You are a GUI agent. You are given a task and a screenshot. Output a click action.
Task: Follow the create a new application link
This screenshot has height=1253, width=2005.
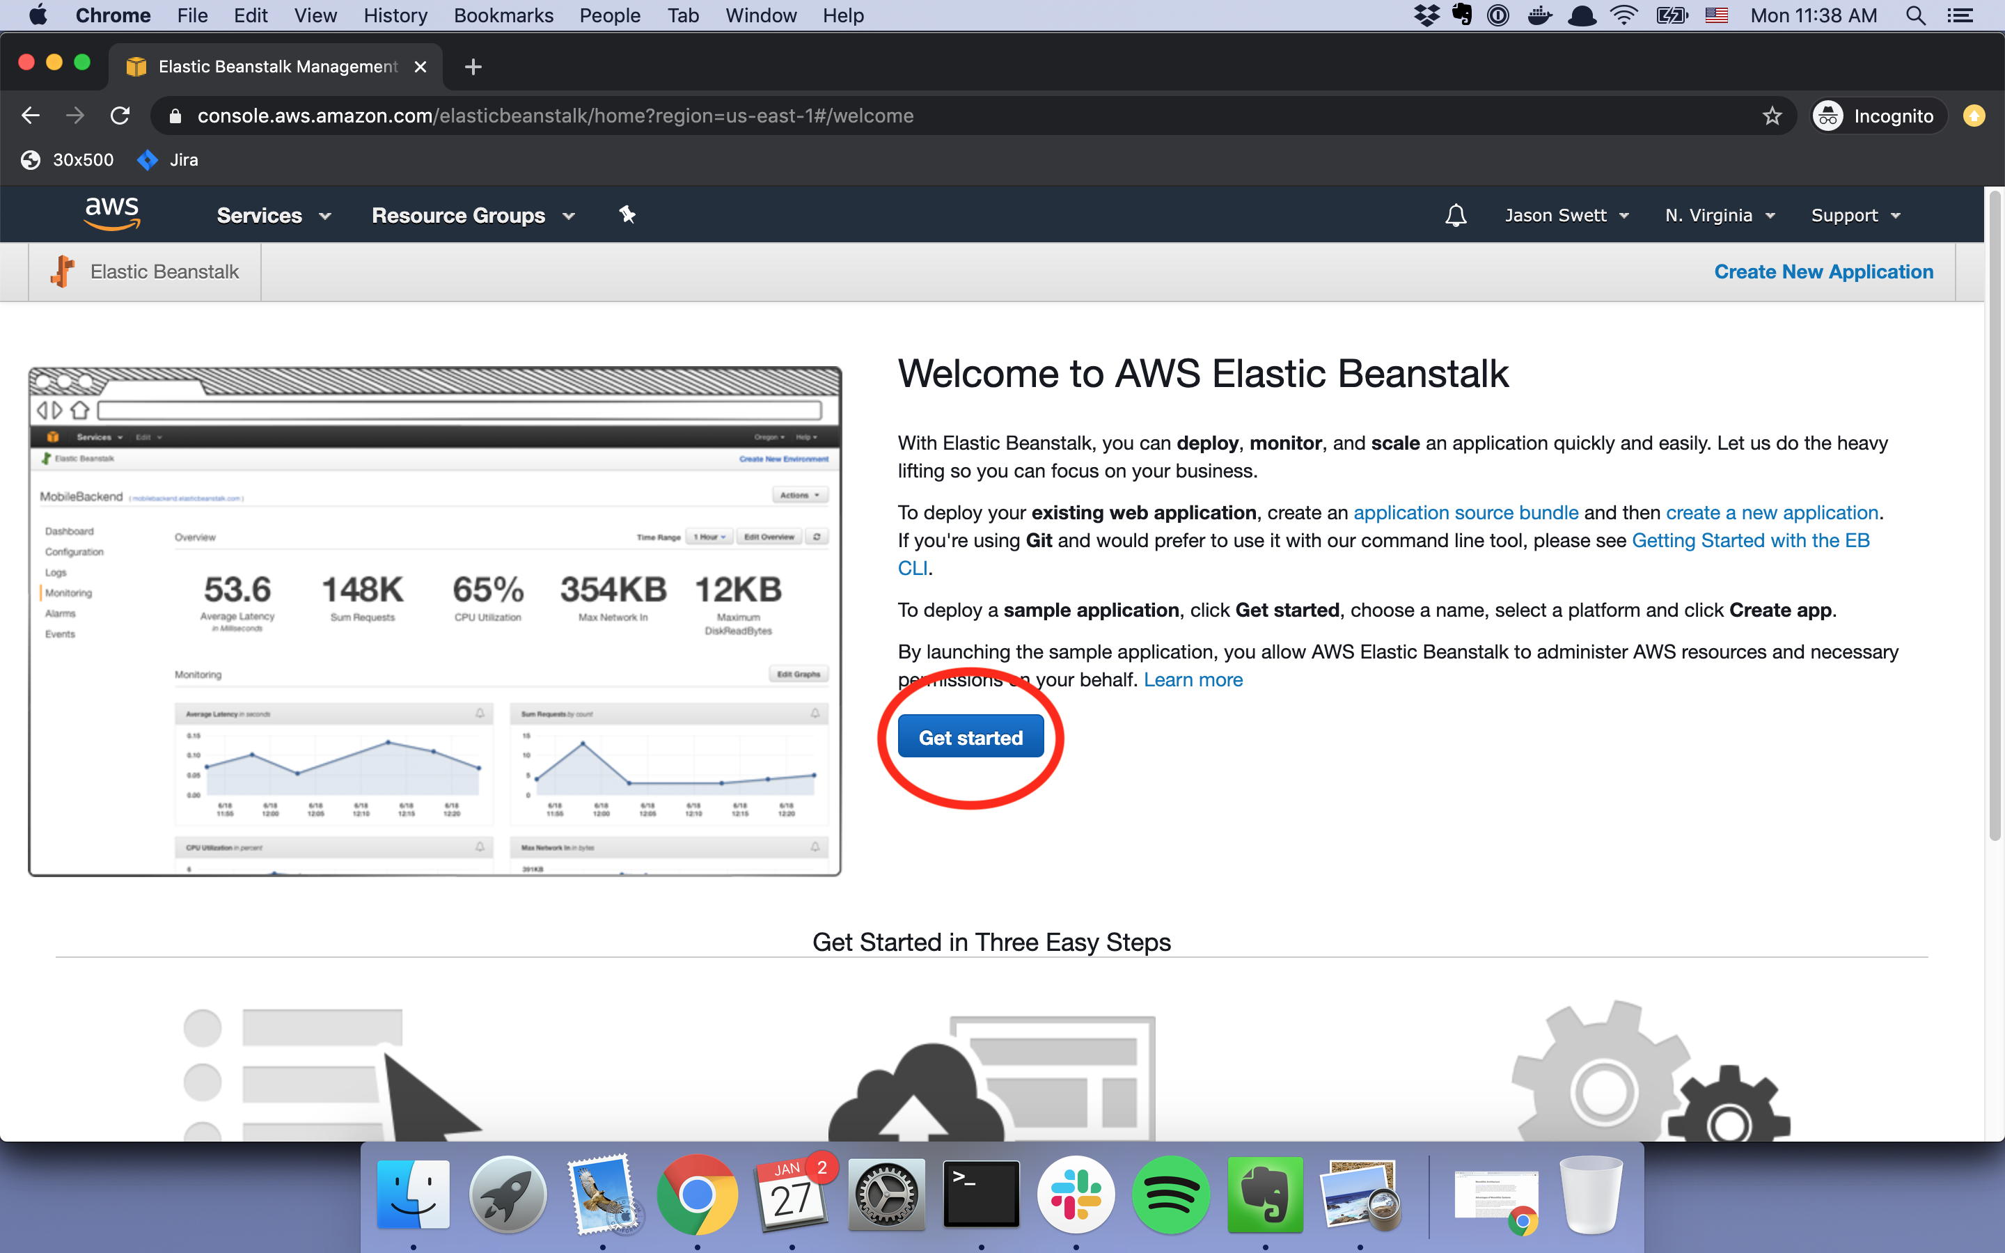(1772, 513)
